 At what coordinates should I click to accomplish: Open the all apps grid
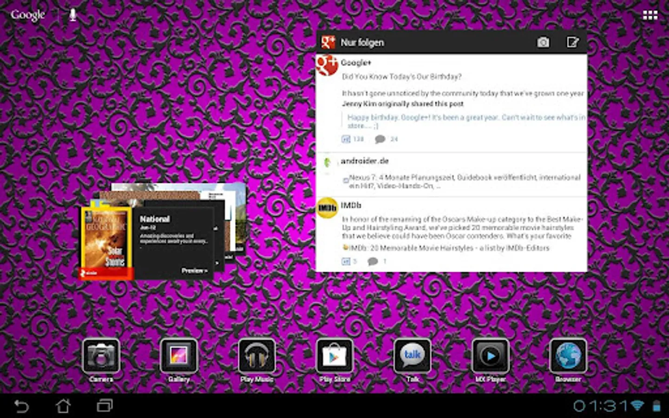pos(650,15)
